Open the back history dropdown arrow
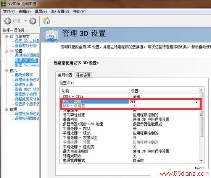 26,21
